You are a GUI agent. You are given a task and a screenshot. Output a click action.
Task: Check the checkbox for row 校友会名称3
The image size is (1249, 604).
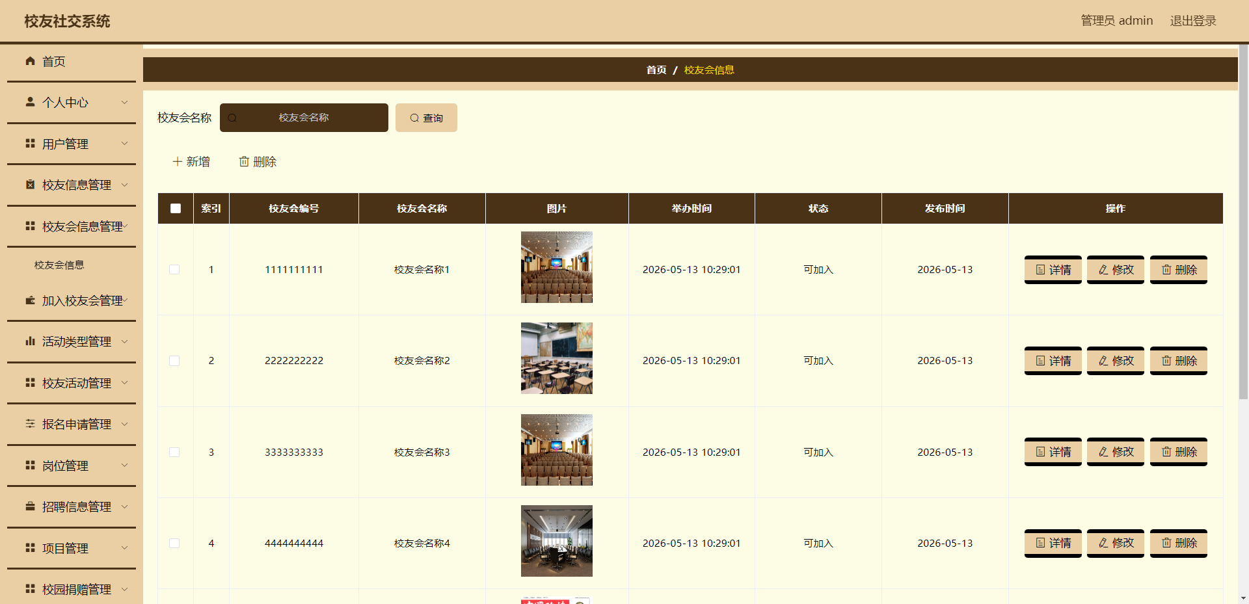click(174, 452)
